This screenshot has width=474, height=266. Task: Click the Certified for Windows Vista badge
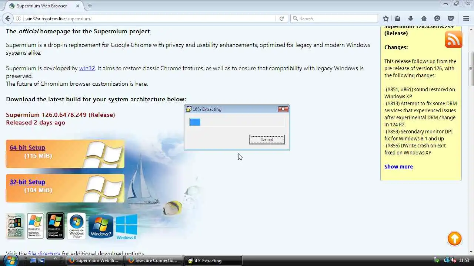pos(77,226)
